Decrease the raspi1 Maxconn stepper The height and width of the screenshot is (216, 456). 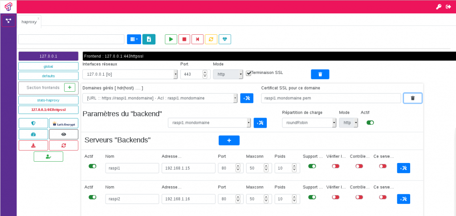266,170
